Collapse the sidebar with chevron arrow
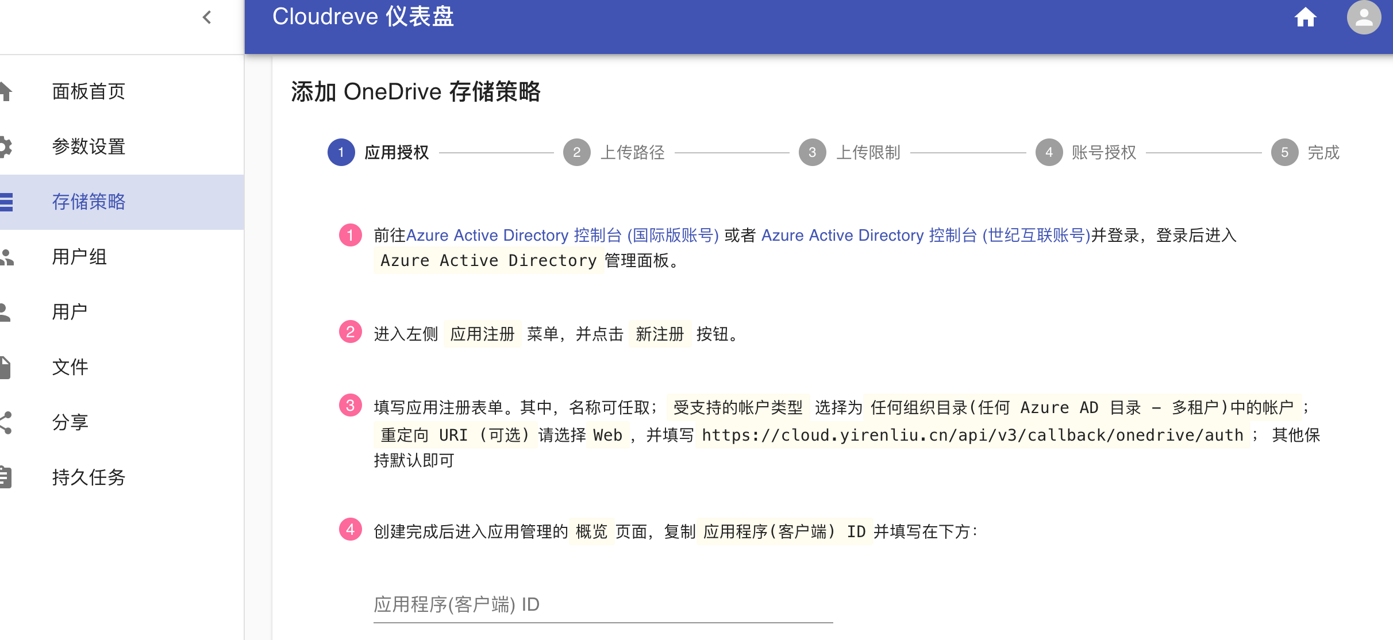Screen dimensions: 1393x640 [207, 17]
